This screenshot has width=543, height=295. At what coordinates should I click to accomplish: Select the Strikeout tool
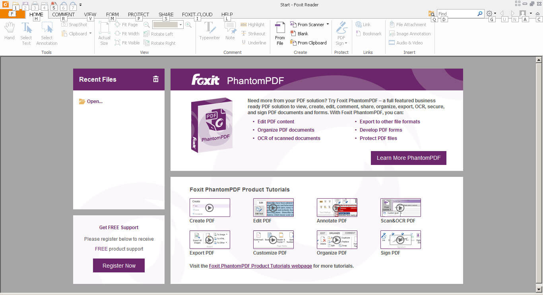click(253, 34)
